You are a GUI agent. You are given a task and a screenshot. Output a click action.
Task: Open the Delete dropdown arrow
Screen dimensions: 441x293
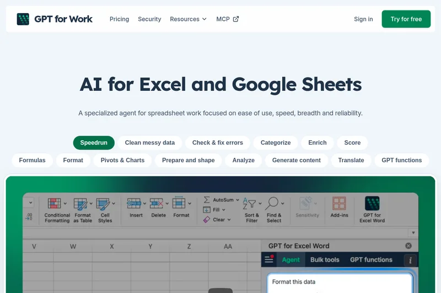(167, 203)
